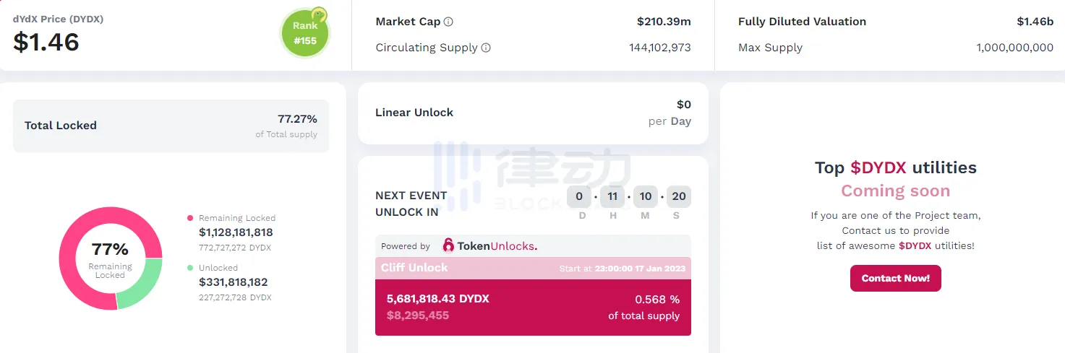
Task: Click the CoinGecko icon on rank badge
Action: point(318,15)
